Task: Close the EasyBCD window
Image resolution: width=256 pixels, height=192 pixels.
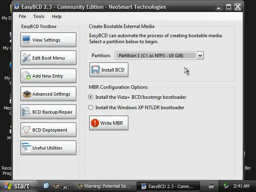Action: [238, 7]
